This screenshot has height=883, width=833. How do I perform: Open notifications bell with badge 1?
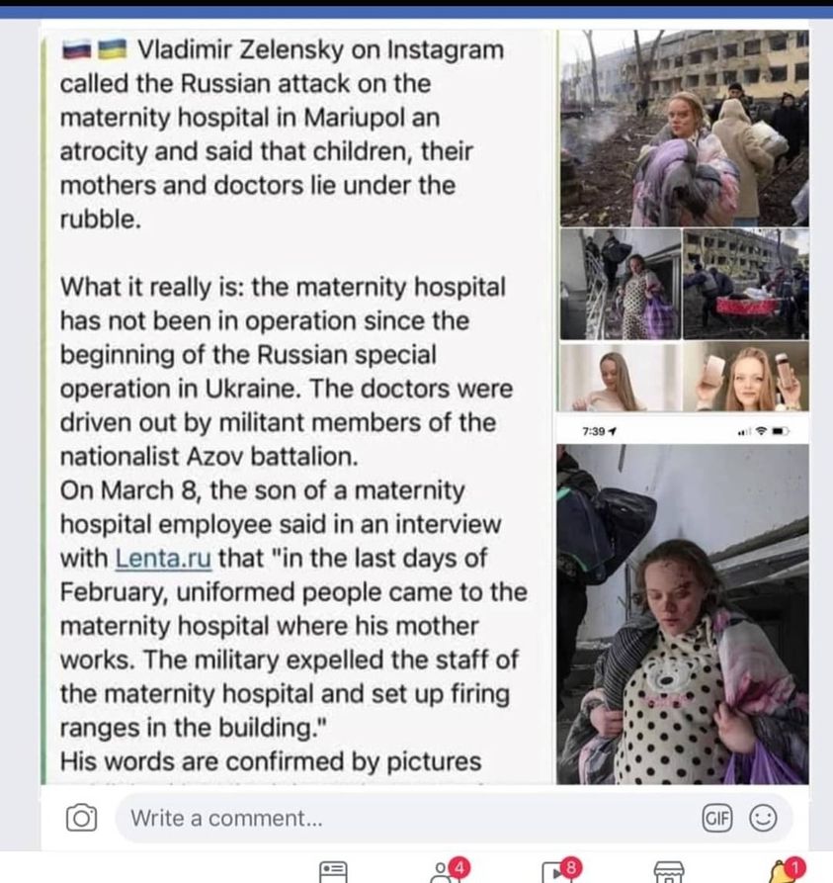787,870
